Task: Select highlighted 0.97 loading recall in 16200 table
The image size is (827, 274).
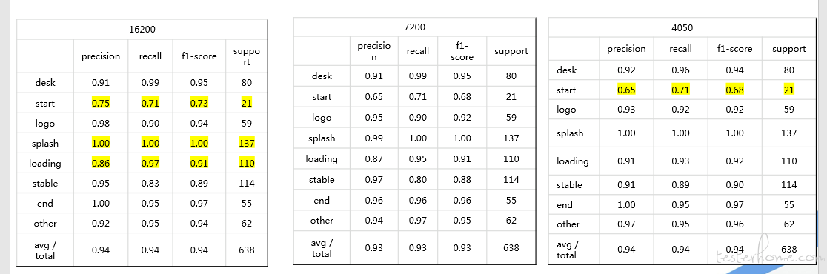Action: pyautogui.click(x=150, y=164)
